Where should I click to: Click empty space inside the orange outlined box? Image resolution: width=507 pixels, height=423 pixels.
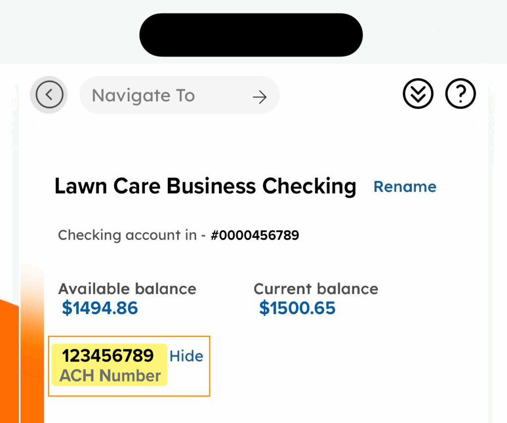(x=188, y=382)
